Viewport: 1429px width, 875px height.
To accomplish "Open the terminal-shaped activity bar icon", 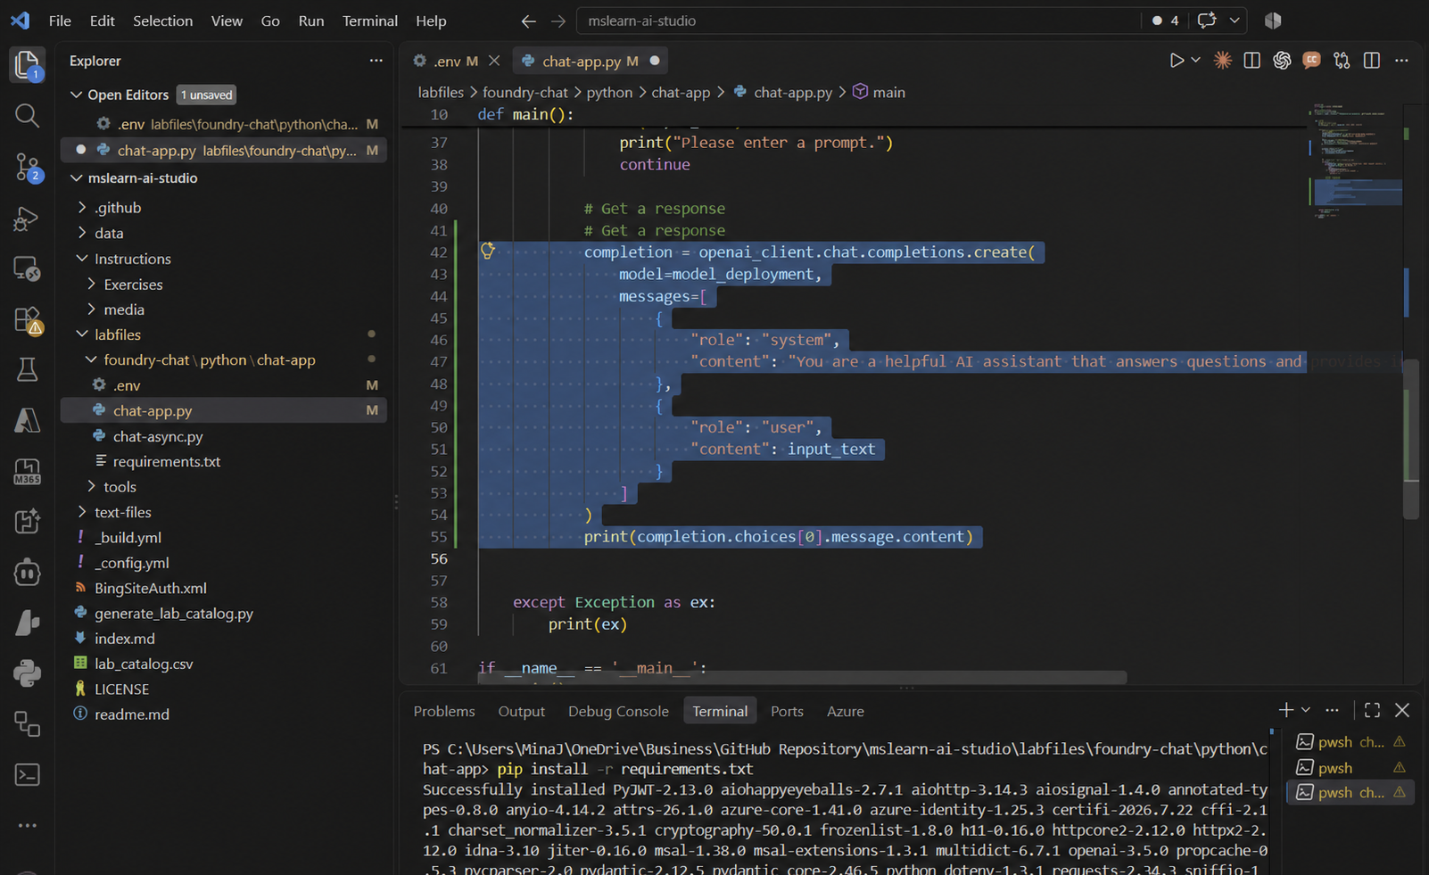I will 27,774.
